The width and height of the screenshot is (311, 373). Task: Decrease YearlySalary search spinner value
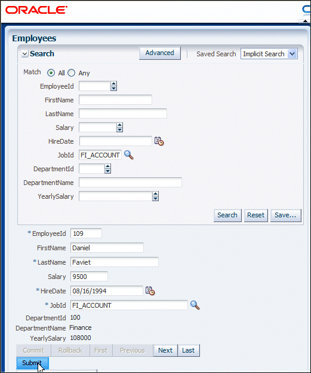tap(155, 199)
